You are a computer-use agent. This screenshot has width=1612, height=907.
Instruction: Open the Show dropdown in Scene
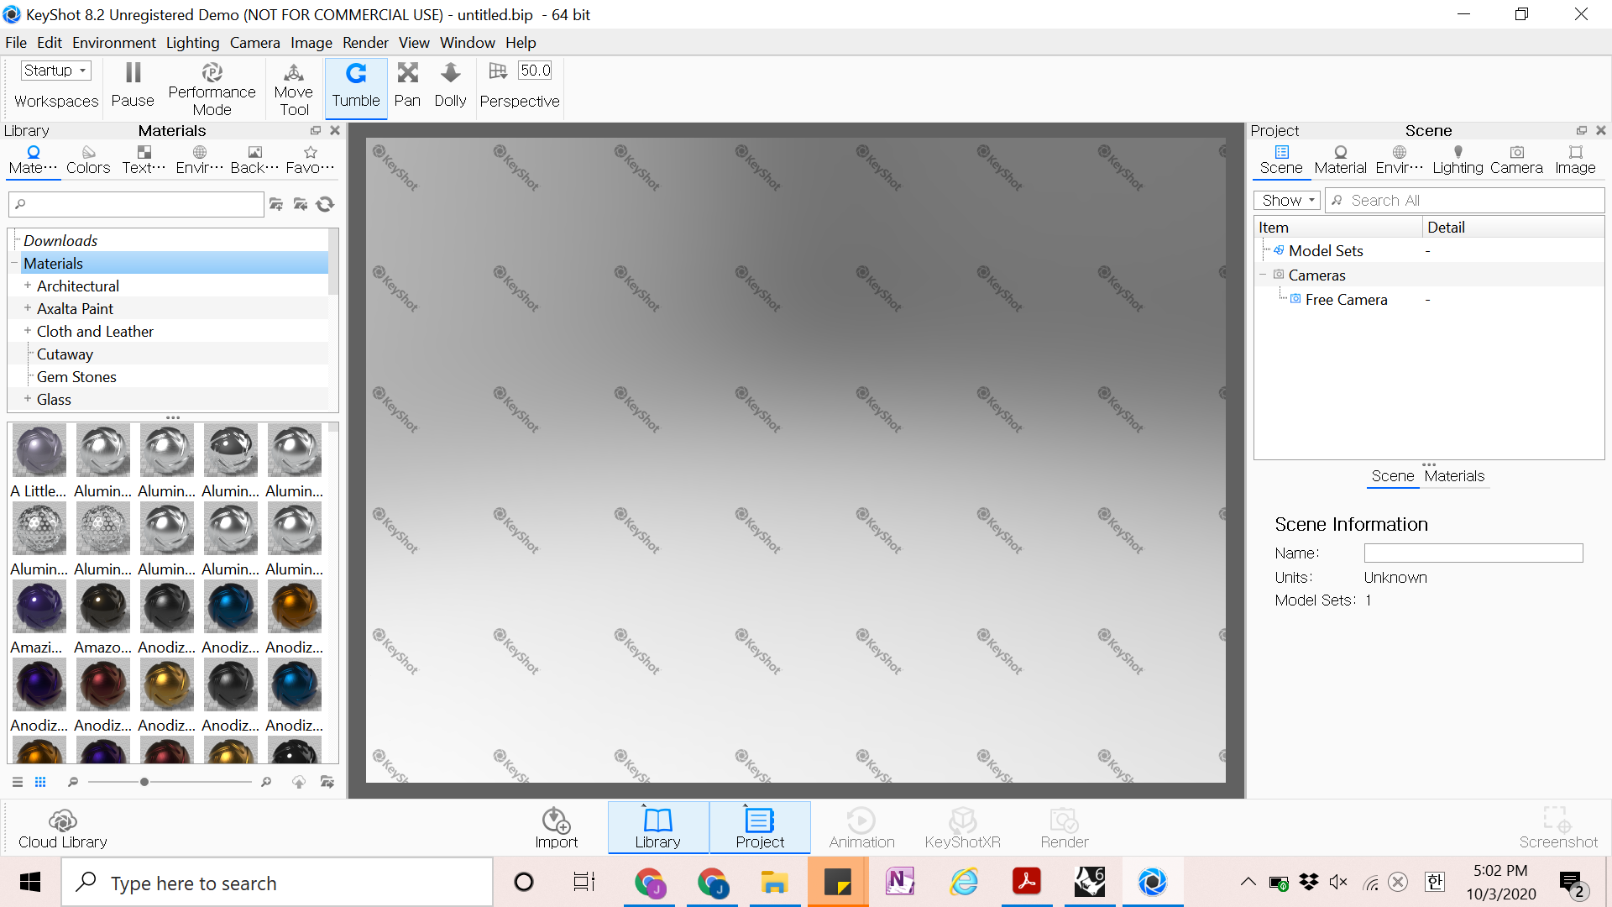[x=1287, y=201]
